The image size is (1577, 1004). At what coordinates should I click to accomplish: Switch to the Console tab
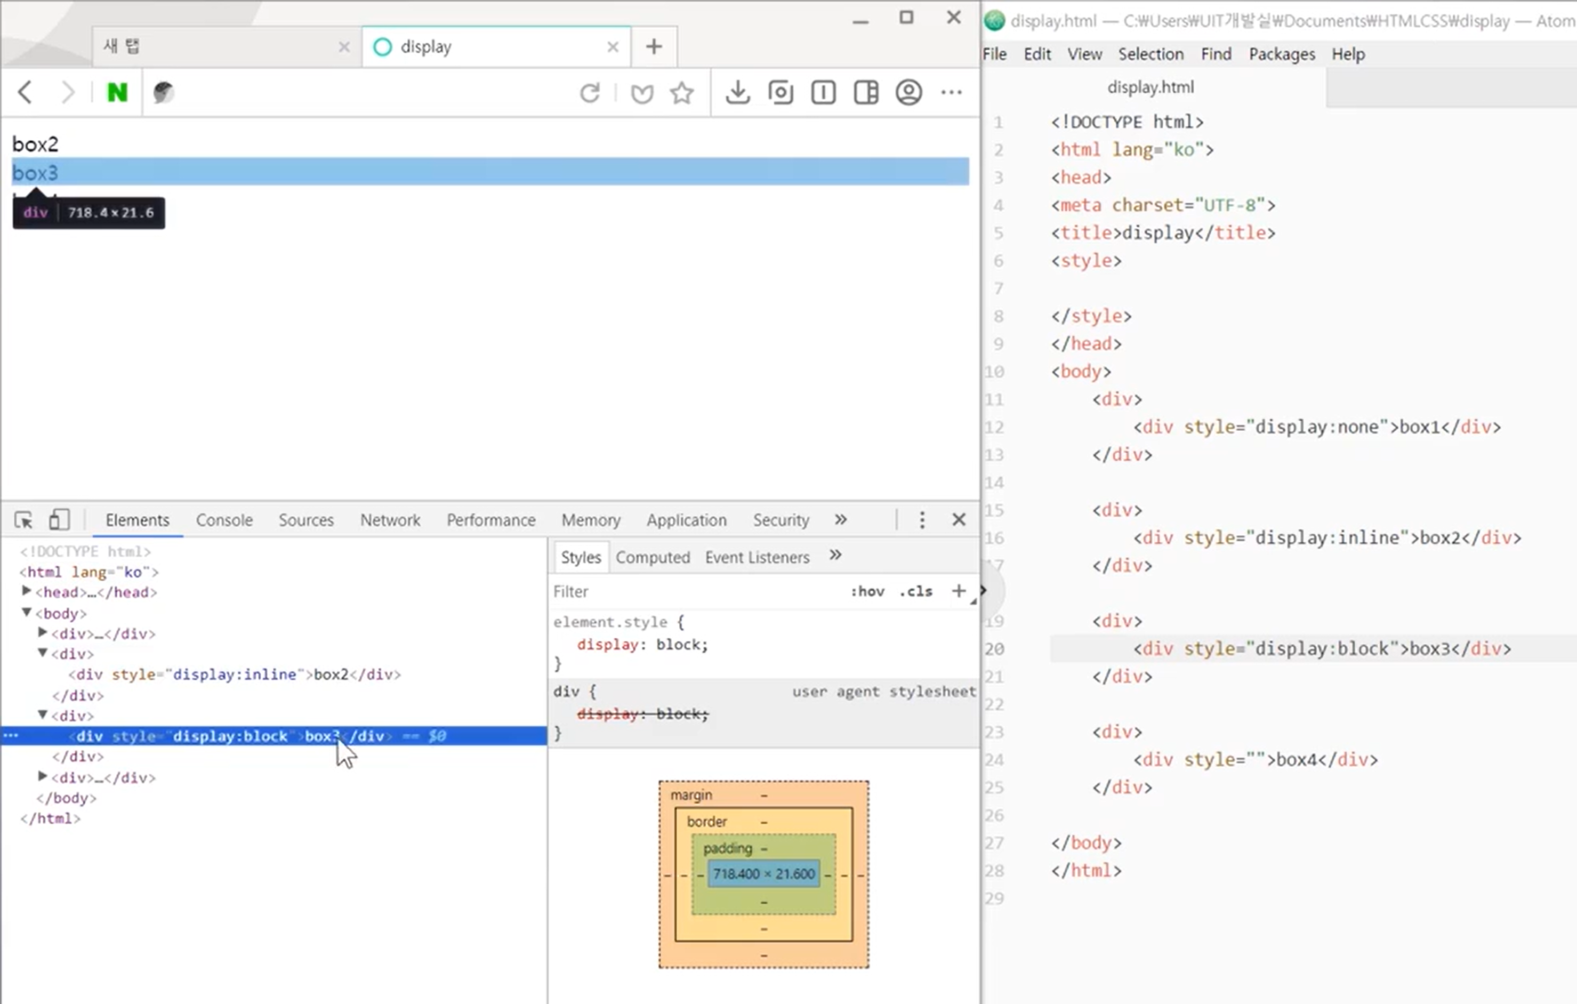click(x=224, y=520)
